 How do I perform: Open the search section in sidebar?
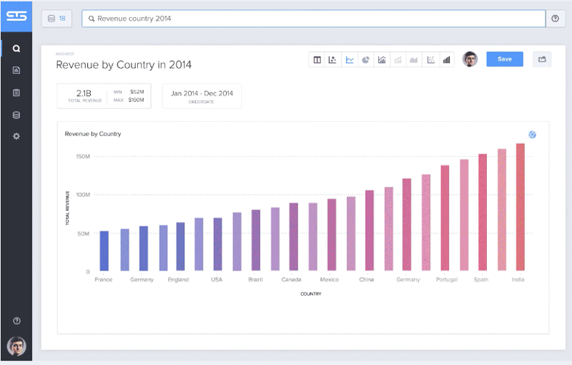tap(16, 48)
